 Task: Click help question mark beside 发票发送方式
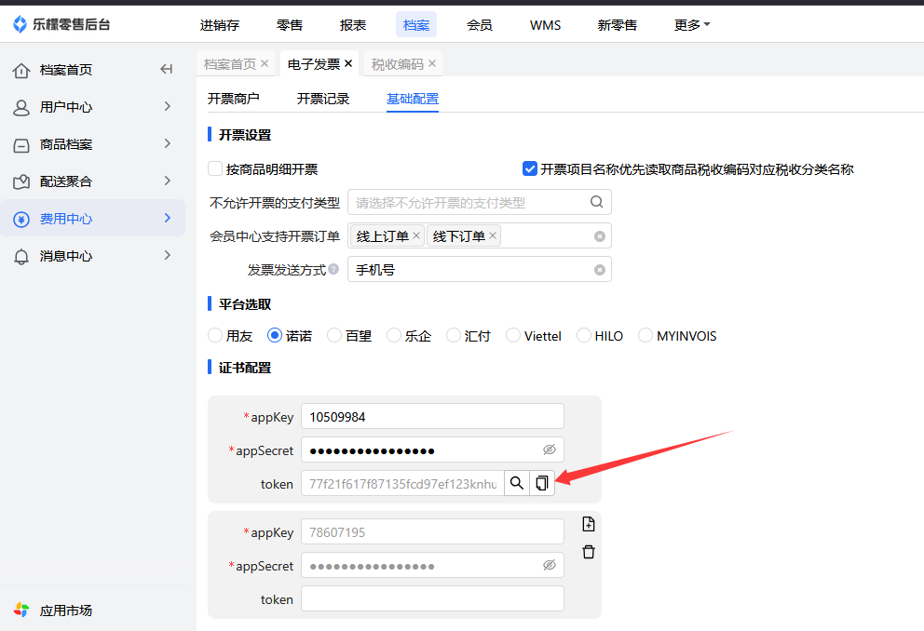coord(333,269)
